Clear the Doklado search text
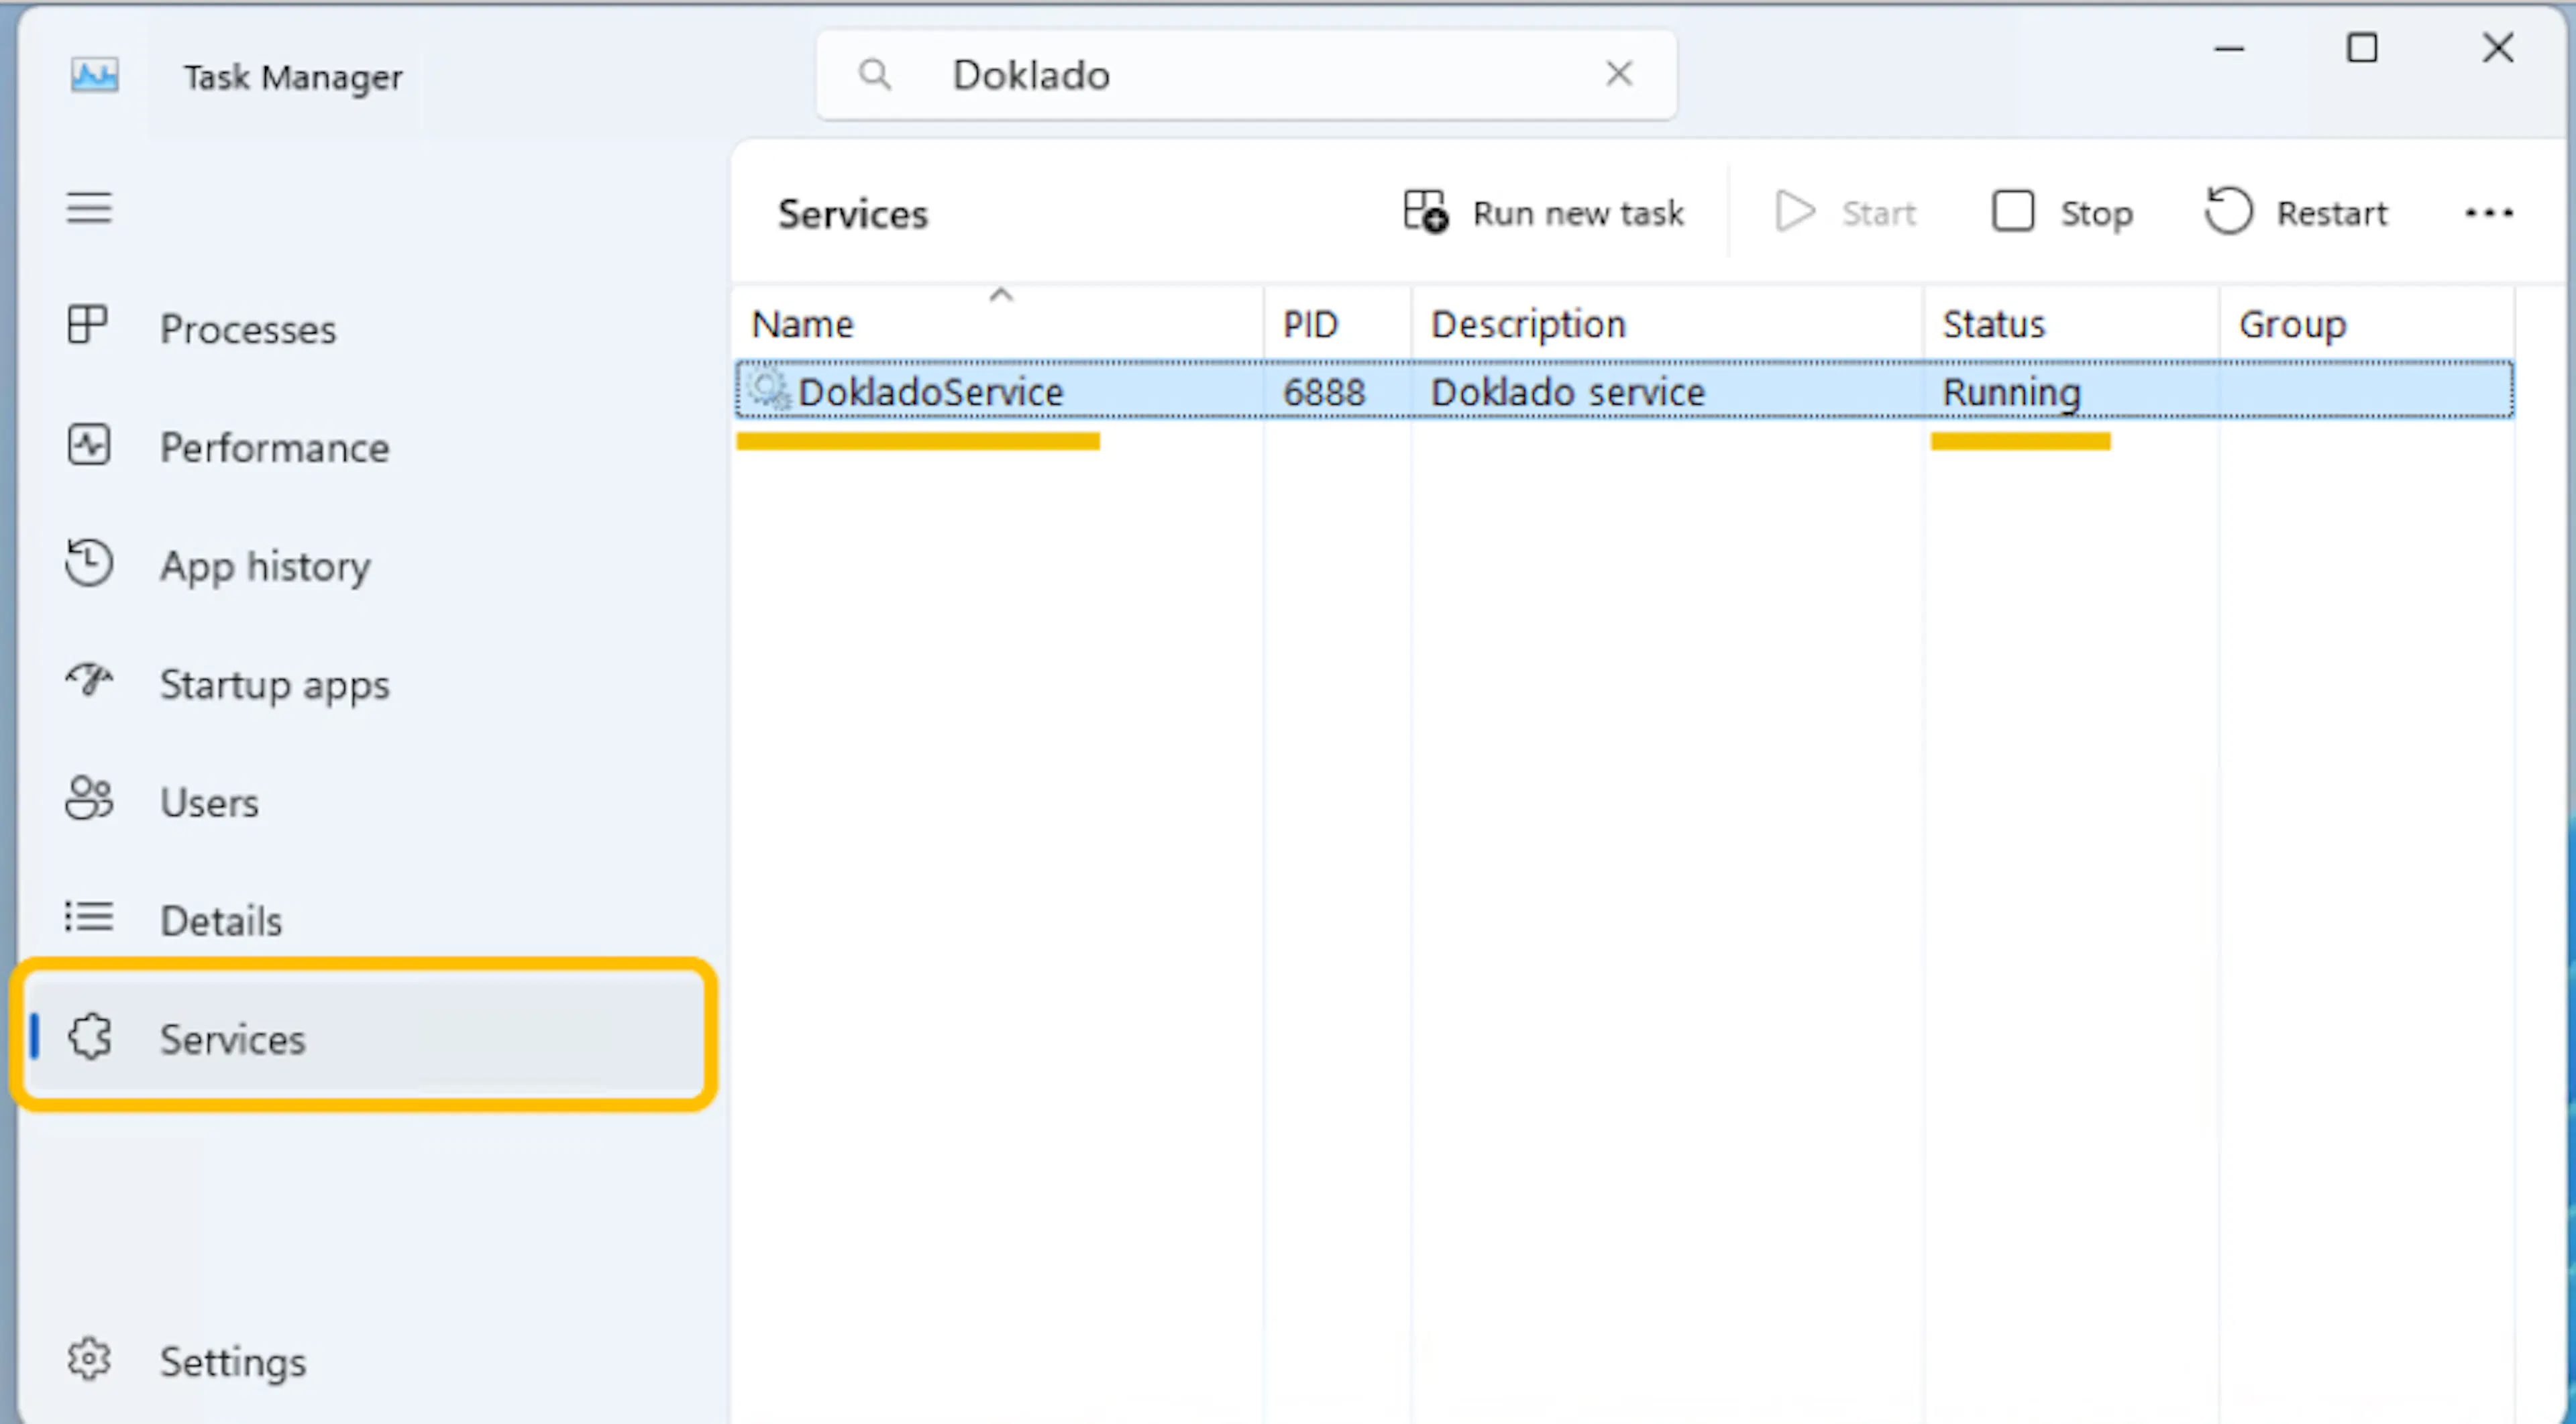Screen dimensions: 2576x1424 pyautogui.click(x=1619, y=73)
